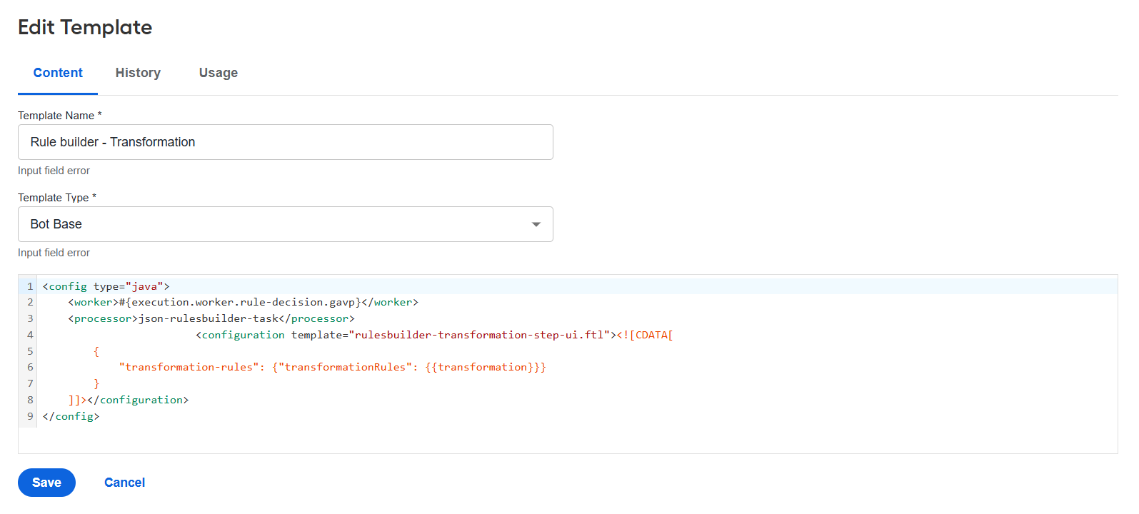Click the closing </config> line

pyautogui.click(x=71, y=416)
